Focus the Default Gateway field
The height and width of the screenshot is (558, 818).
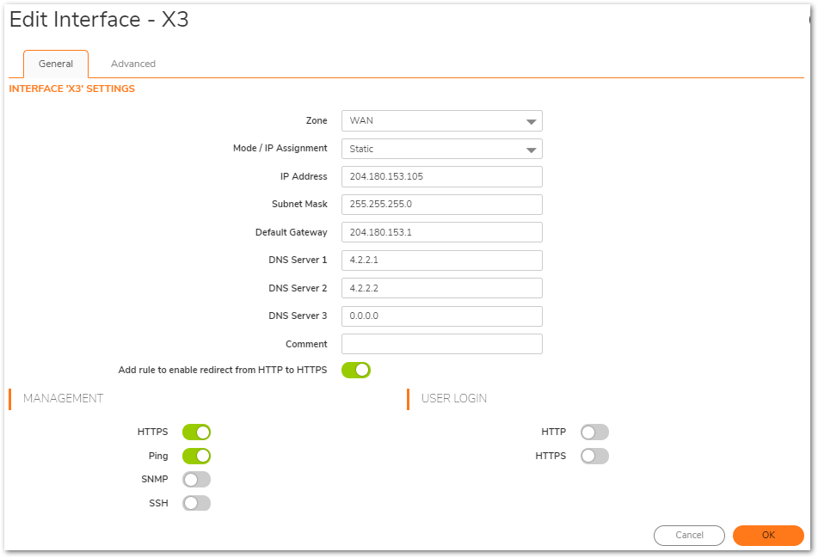tap(441, 232)
